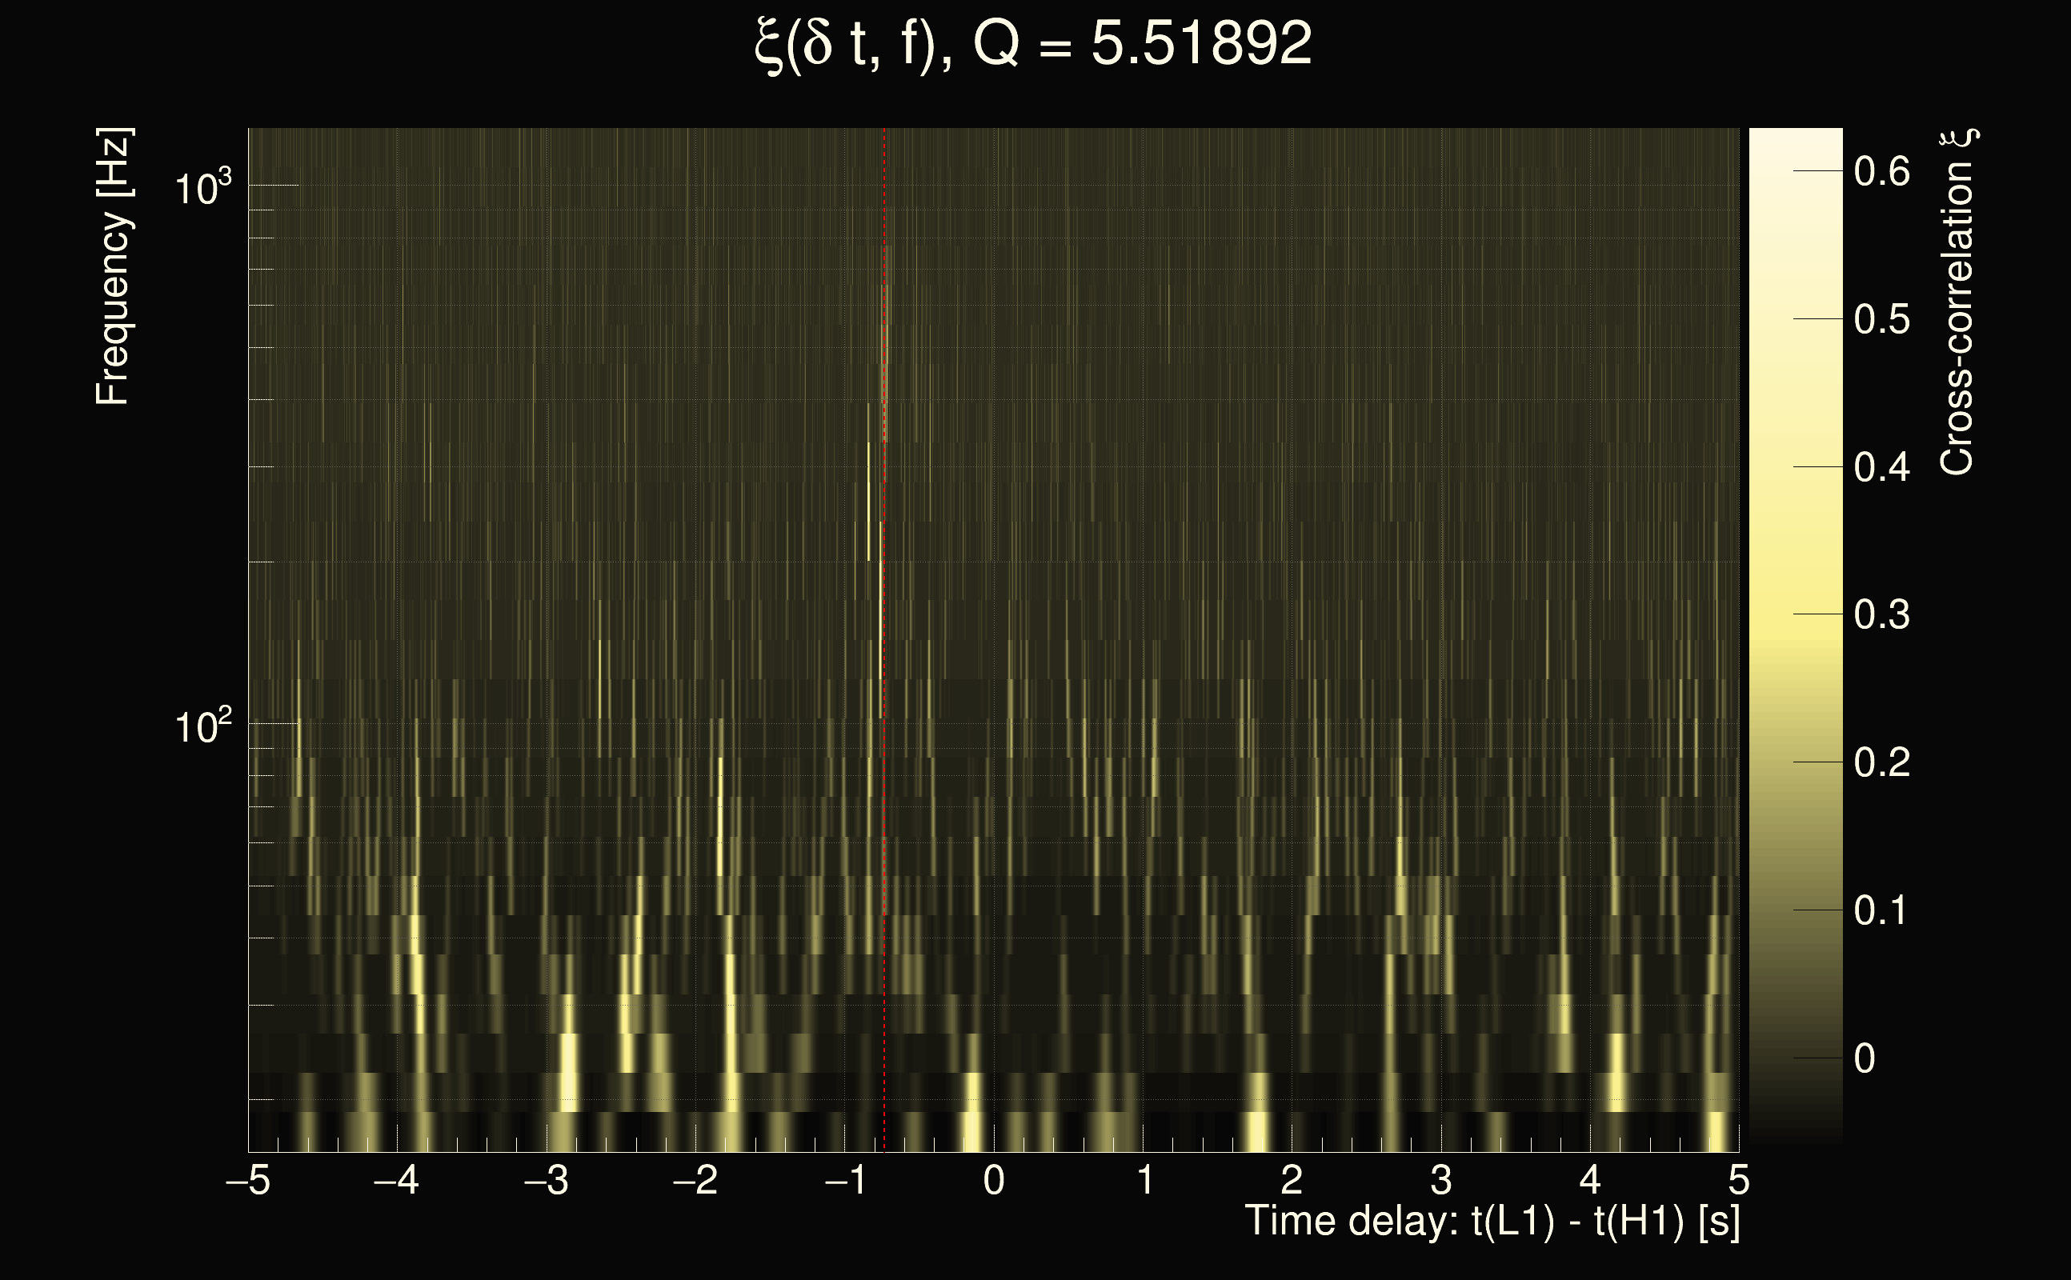Click the Frequency [Hz] y-axis label
Viewport: 2071px width, 1280px height.
coord(113,266)
